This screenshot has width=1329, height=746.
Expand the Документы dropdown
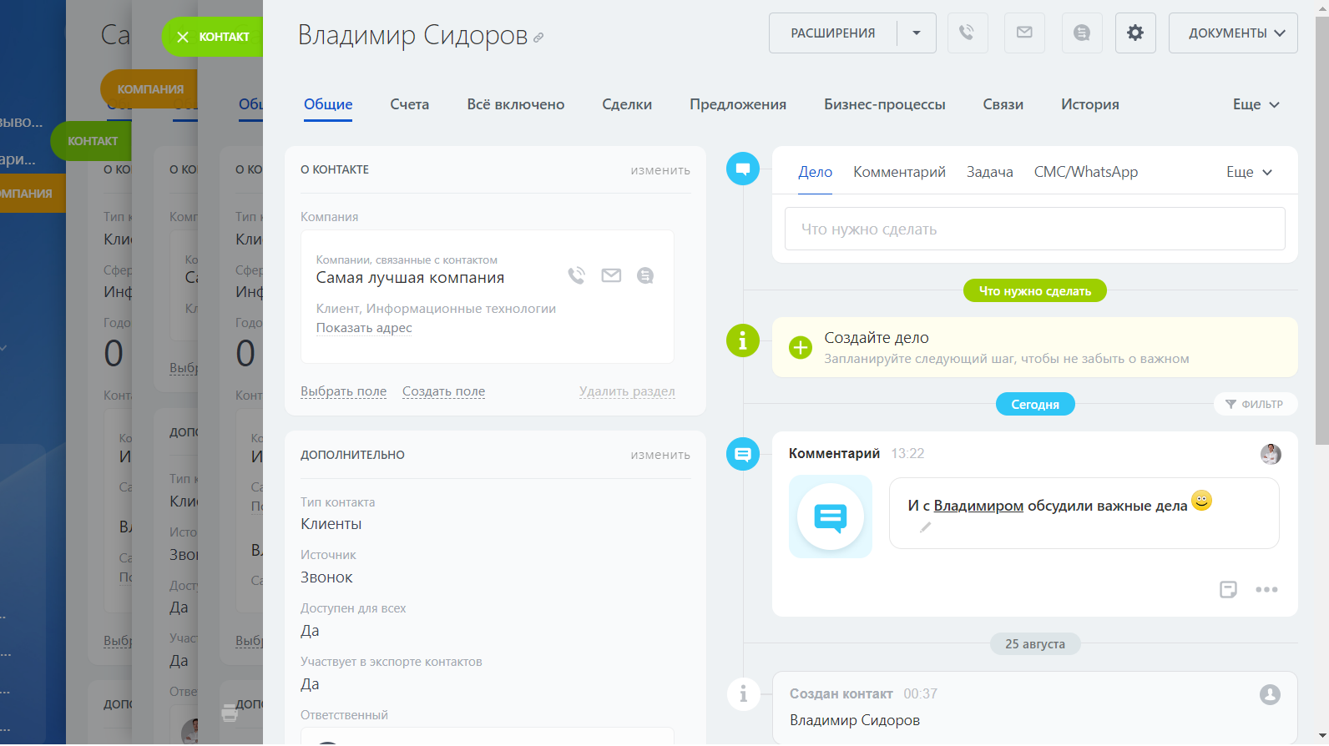1233,33
